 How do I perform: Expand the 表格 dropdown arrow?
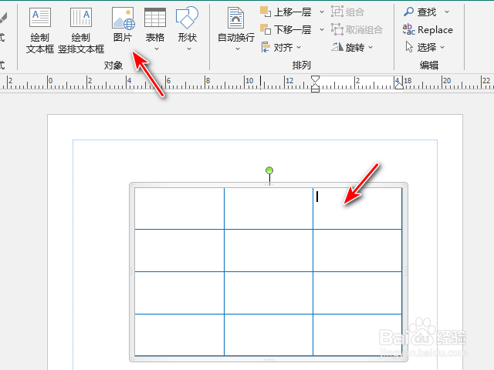tap(157, 49)
